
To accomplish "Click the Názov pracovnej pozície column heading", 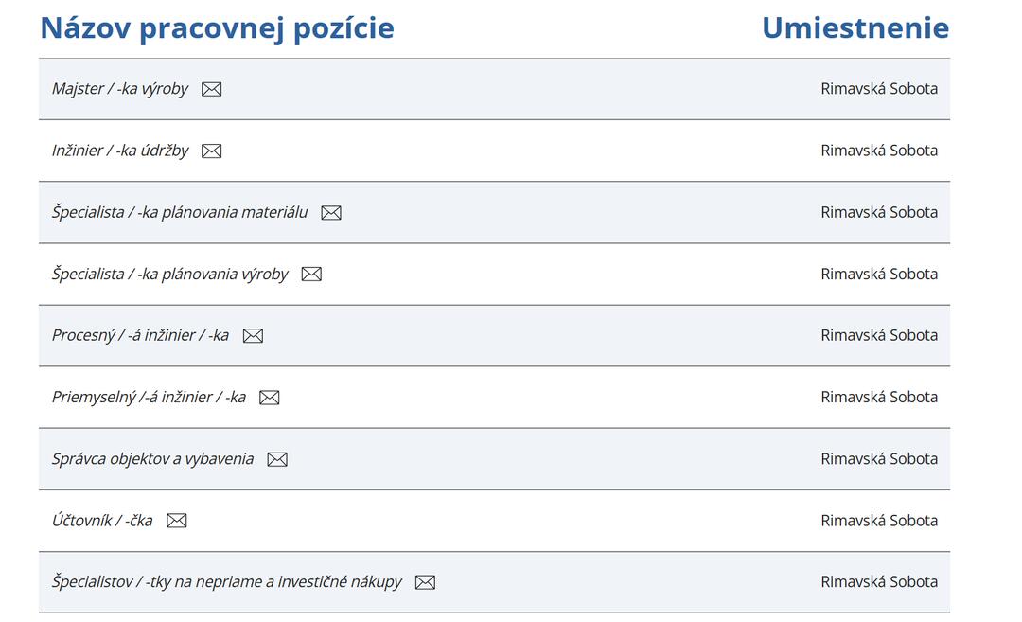I will (217, 28).
